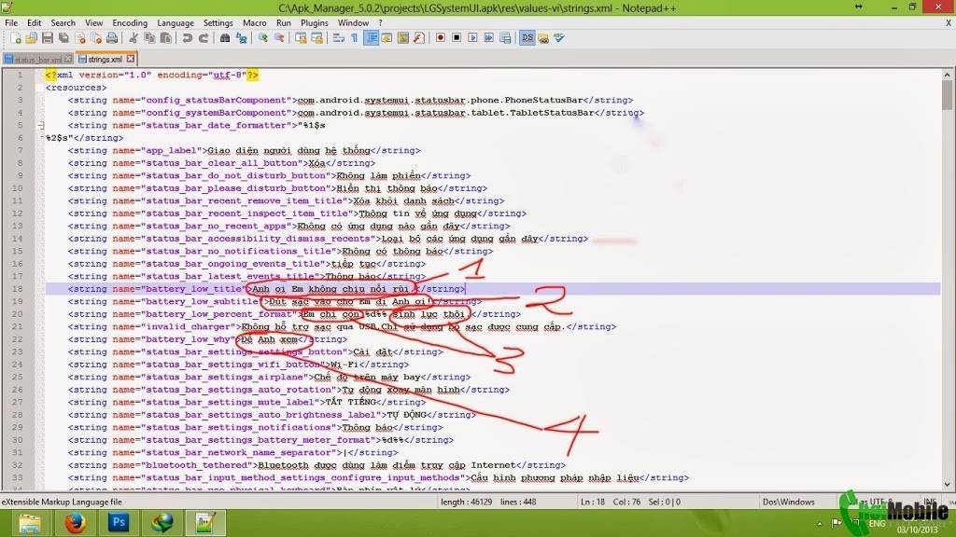Open the Macro menu

[254, 23]
